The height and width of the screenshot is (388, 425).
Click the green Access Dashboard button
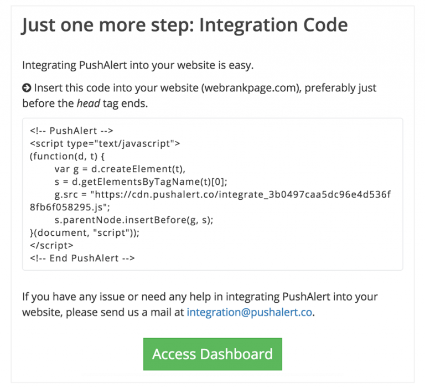(x=212, y=354)
